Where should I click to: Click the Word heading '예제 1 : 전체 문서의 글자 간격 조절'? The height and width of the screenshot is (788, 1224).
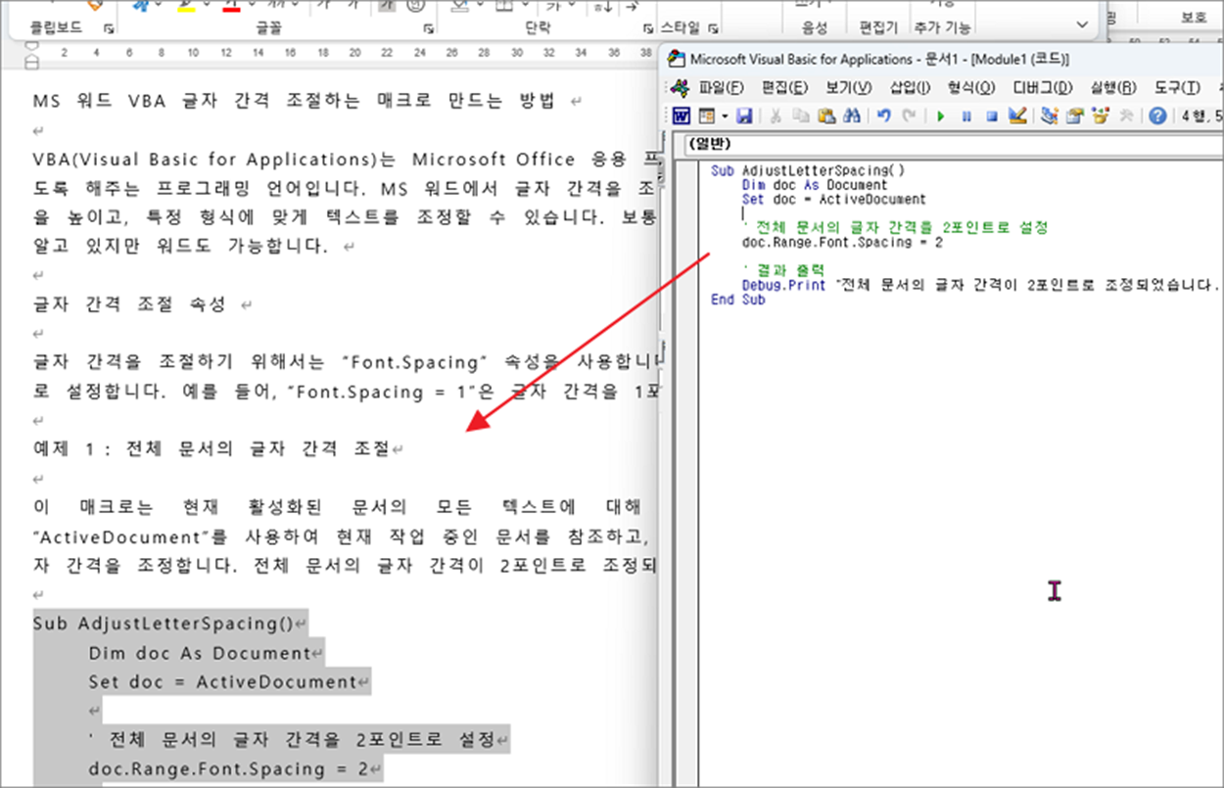click(x=212, y=448)
